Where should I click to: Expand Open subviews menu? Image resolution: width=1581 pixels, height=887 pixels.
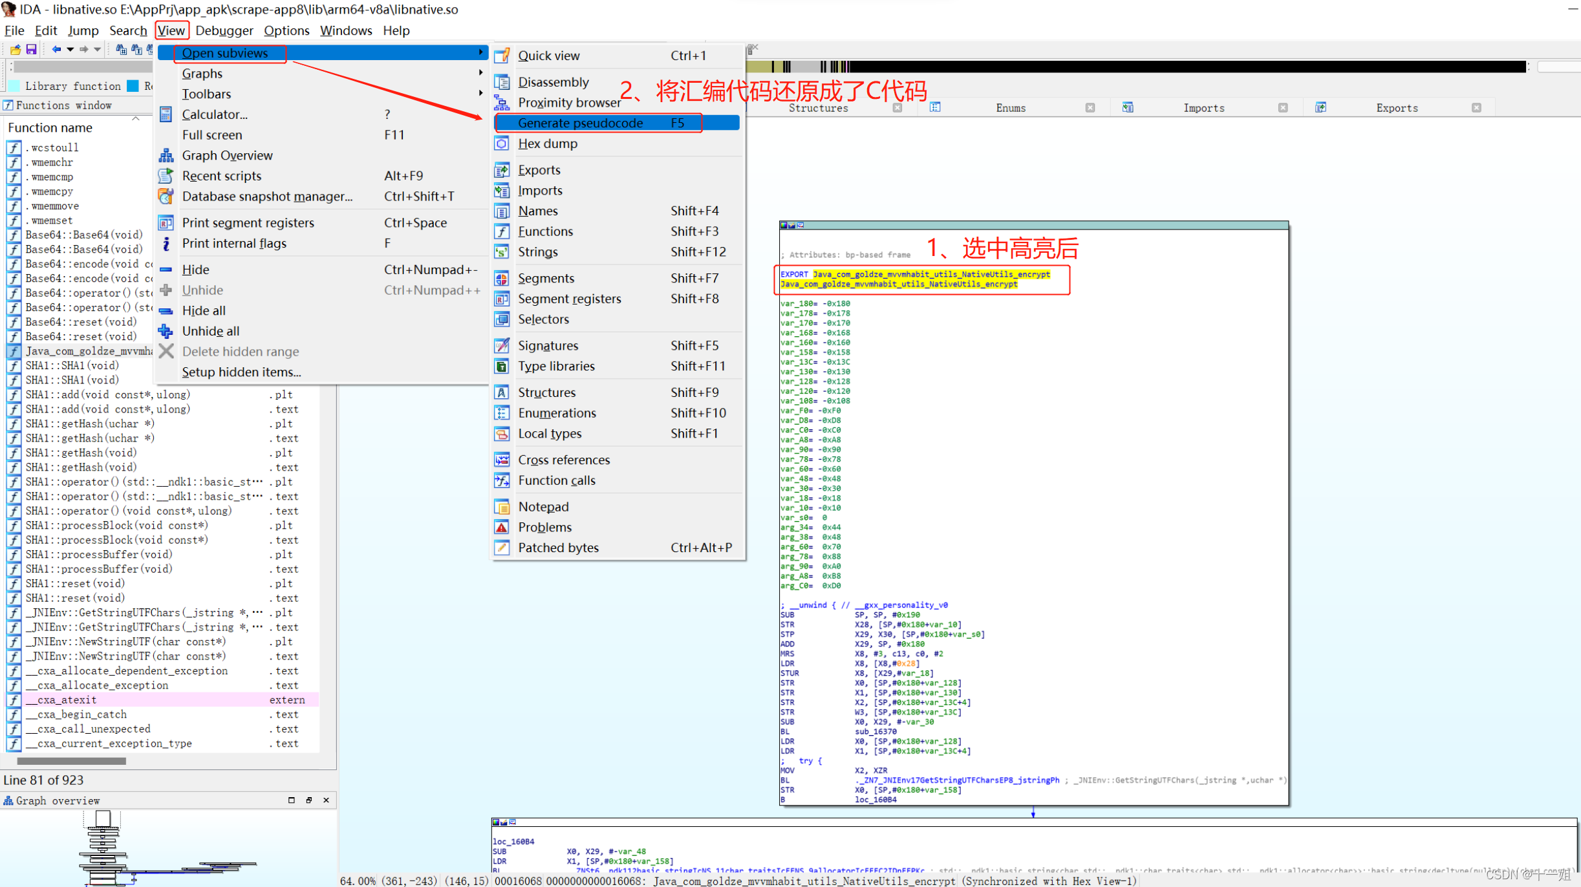224,52
